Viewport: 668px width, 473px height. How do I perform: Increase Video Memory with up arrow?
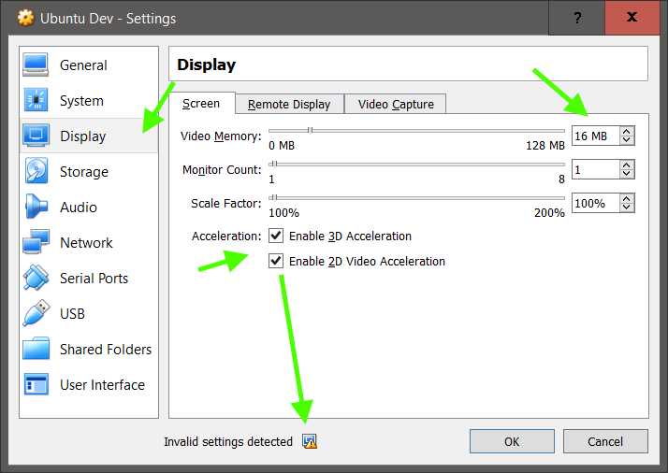627,132
